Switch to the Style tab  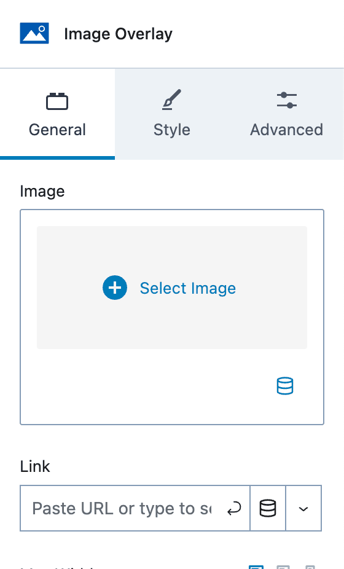(x=172, y=114)
